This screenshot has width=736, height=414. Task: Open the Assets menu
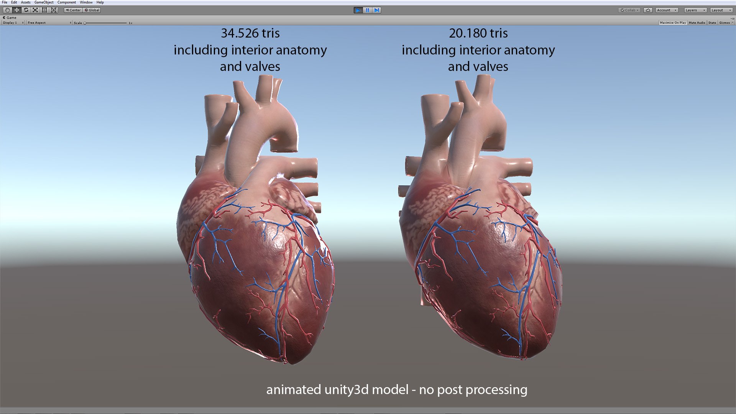(x=26, y=2)
